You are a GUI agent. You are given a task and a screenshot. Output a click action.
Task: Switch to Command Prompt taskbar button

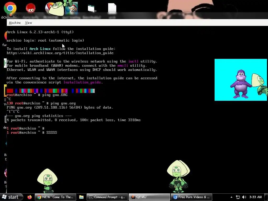107,197
